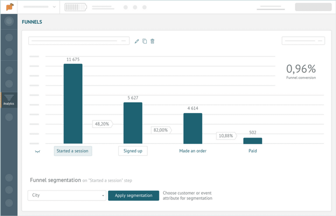Click the bottom-most sidebar circle icon
Viewport: 336px width, 216px height.
(x=9, y=203)
